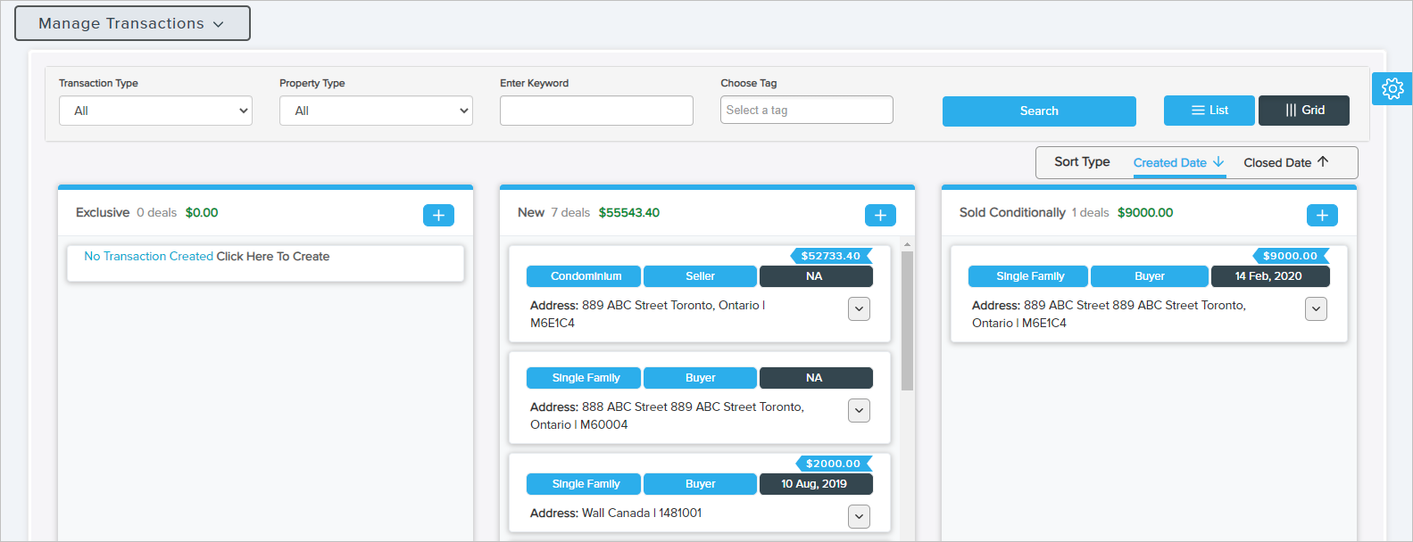Viewport: 1413px width, 542px height.
Task: Click the Enter Keyword input field
Action: [x=596, y=111]
